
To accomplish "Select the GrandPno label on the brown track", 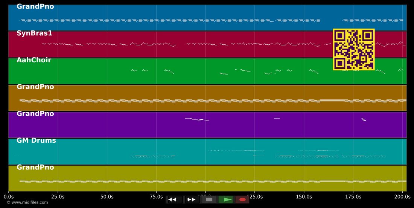I will (x=35, y=87).
